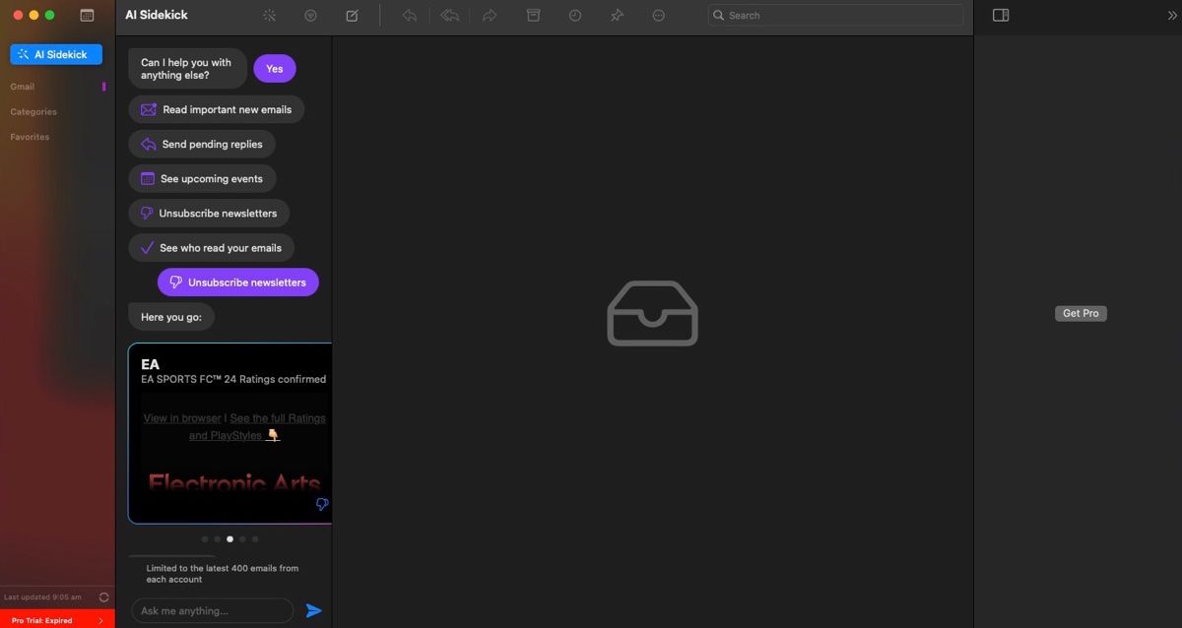This screenshot has height=628, width=1182.
Task: Click the forward arrow icon in the toolbar
Action: [490, 15]
